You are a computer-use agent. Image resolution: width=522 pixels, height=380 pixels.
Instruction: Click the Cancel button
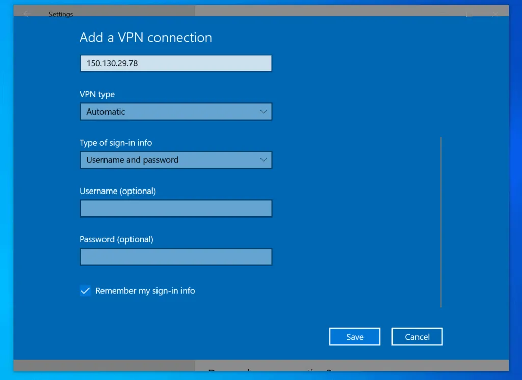[x=417, y=336]
